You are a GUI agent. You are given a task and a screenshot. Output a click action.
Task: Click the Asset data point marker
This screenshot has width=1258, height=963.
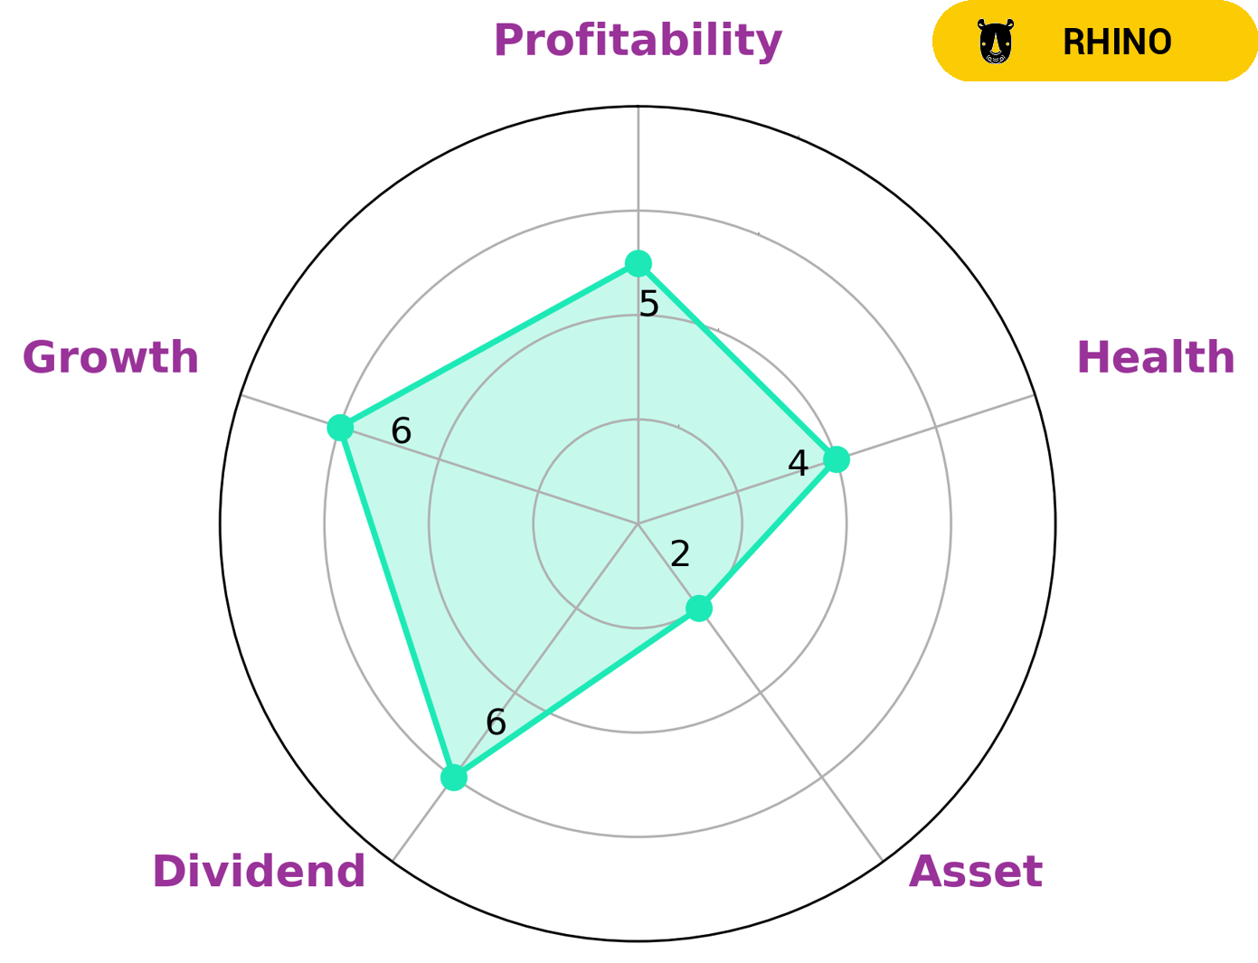[699, 609]
